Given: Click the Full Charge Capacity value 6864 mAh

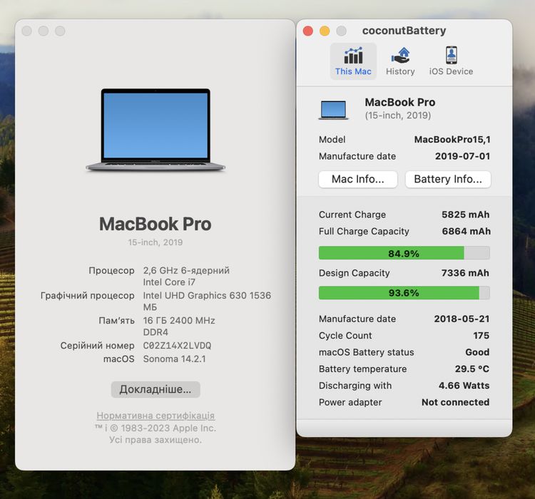Looking at the screenshot, I should (x=466, y=231).
